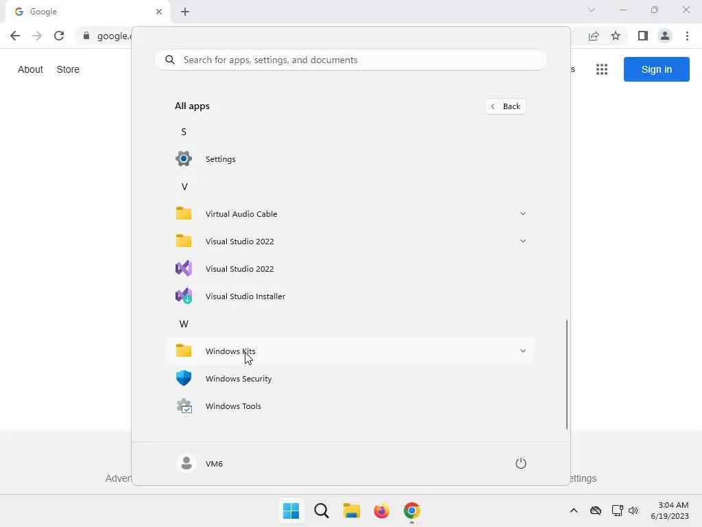This screenshot has height=527, width=702.
Task: Switch to Chrome on the taskbar
Action: coord(412,511)
